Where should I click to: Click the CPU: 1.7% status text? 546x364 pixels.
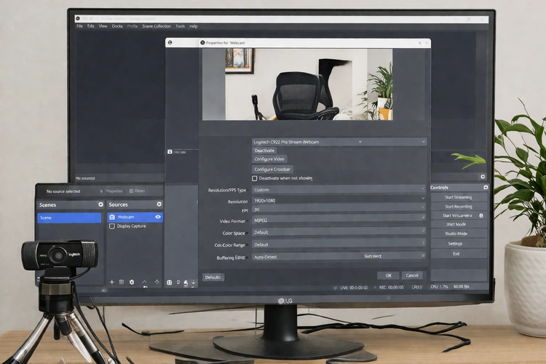tap(439, 287)
